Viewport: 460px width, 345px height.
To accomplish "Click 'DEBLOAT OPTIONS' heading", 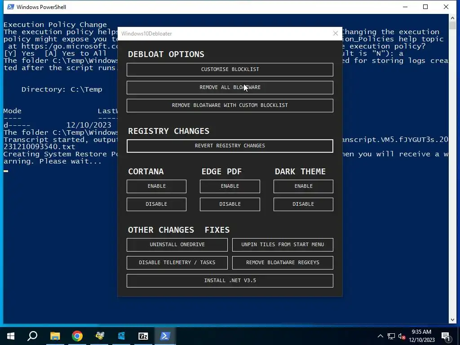I will pos(166,54).
